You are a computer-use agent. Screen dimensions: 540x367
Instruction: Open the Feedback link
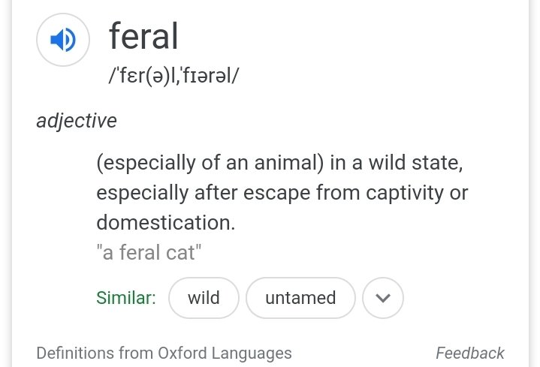click(x=469, y=353)
